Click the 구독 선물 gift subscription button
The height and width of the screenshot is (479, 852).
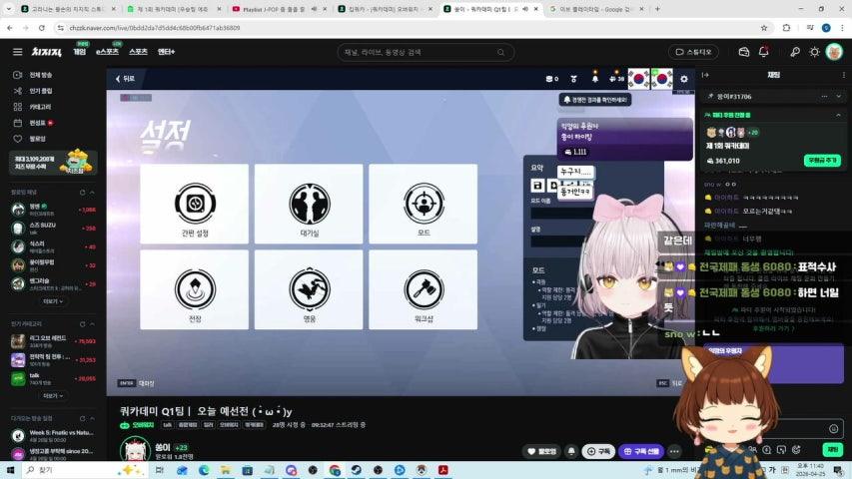(641, 451)
